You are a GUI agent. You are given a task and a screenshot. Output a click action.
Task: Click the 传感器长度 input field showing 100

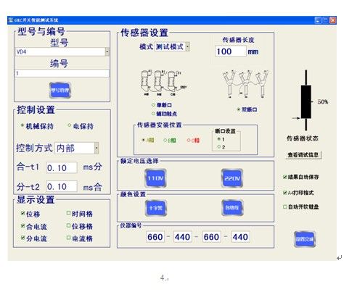click(x=230, y=51)
